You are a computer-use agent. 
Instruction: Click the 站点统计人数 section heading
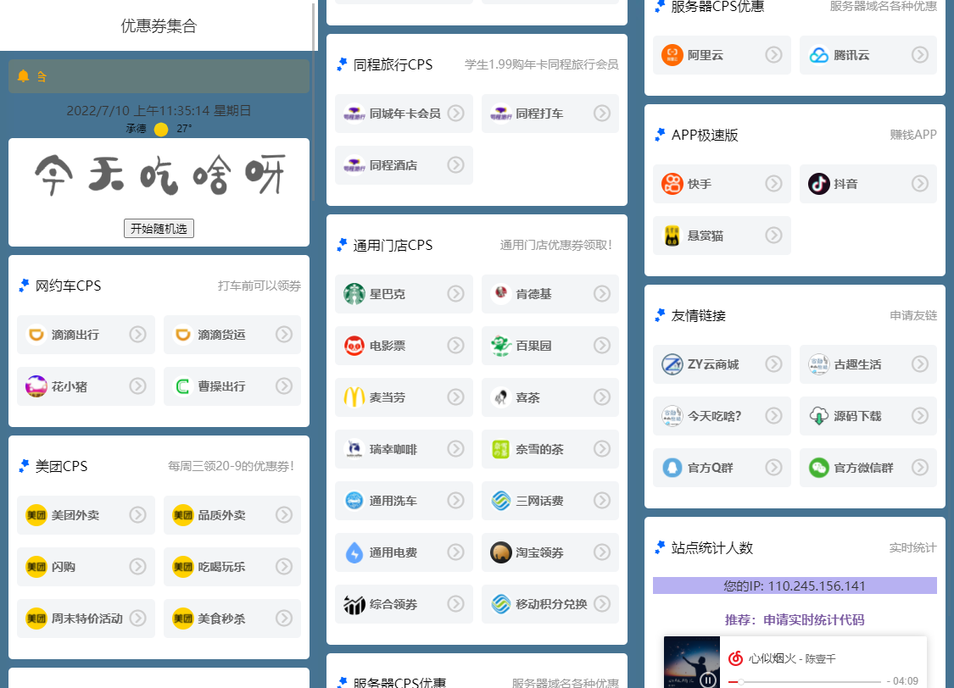711,547
